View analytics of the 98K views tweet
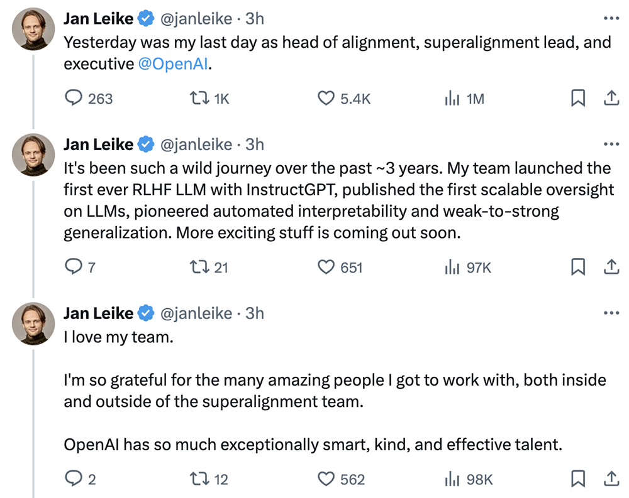This screenshot has width=629, height=498. pyautogui.click(x=452, y=480)
